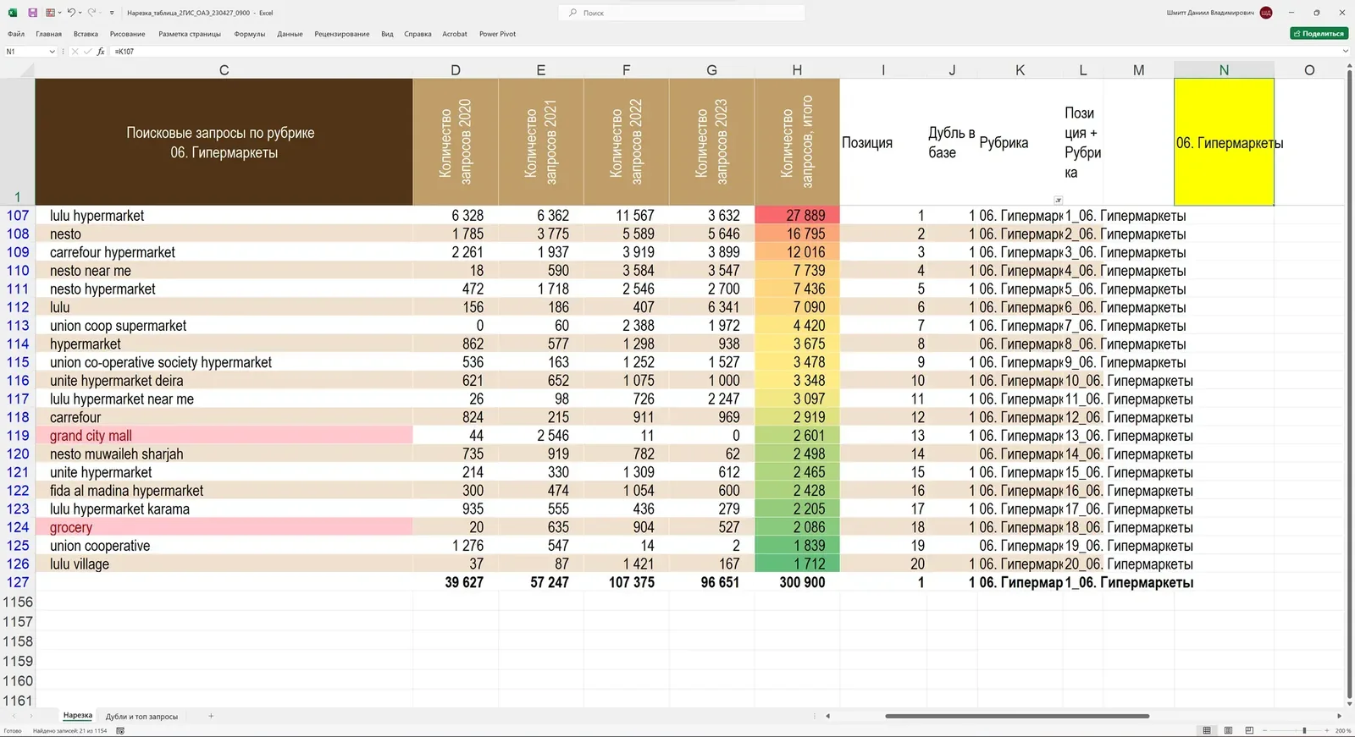Screen dimensions: 1355x737
Task: Switch to the Нарезка sheet tab
Action: click(78, 716)
